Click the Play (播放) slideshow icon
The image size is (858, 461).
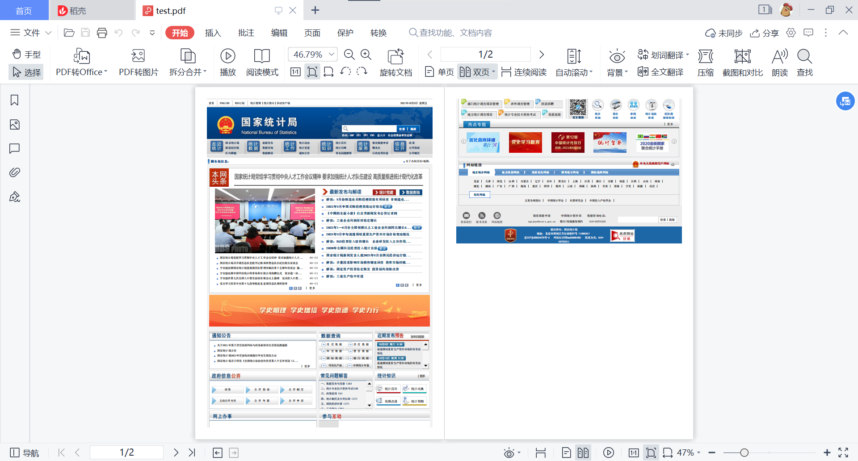point(228,56)
